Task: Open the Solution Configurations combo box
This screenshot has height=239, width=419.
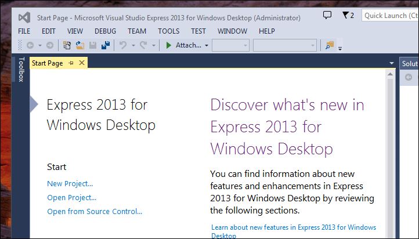Action: [230, 45]
